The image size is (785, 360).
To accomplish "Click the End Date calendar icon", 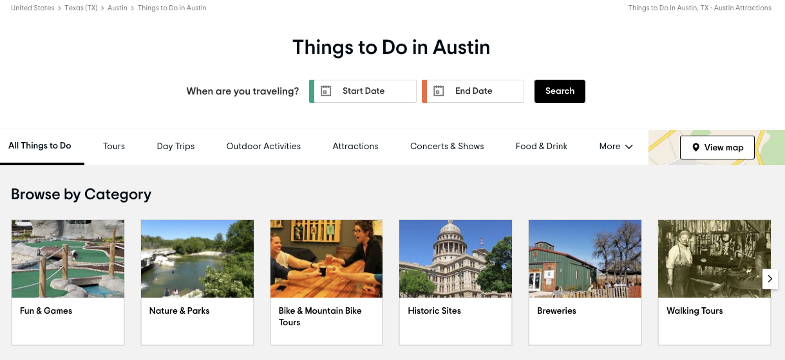I will click(439, 91).
